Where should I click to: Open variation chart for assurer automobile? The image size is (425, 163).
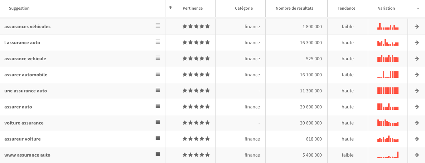click(388, 75)
